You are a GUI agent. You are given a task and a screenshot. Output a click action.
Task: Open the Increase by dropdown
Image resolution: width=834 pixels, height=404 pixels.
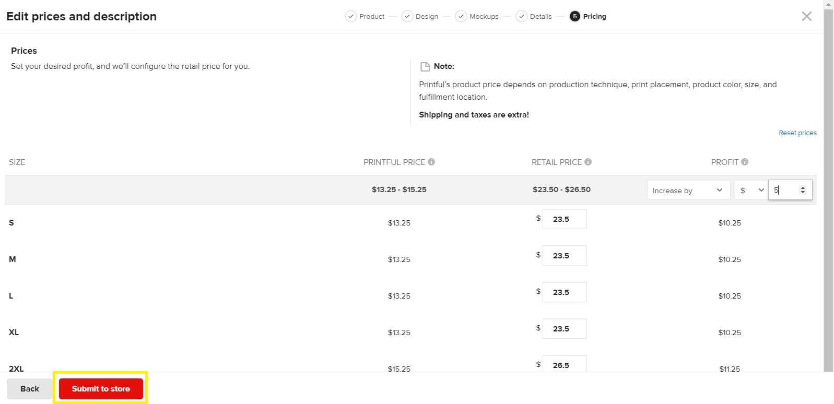[688, 190]
